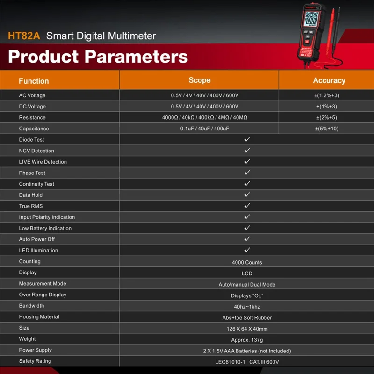Click the Safety Rating value LEC61010-1 CAT.III 600V
Image resolution: width=374 pixels, height=374 pixels.
tap(247, 361)
